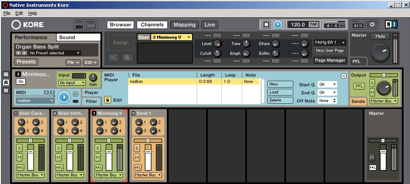Open the No Input dropdown
This screenshot has width=410, height=184.
(72, 83)
